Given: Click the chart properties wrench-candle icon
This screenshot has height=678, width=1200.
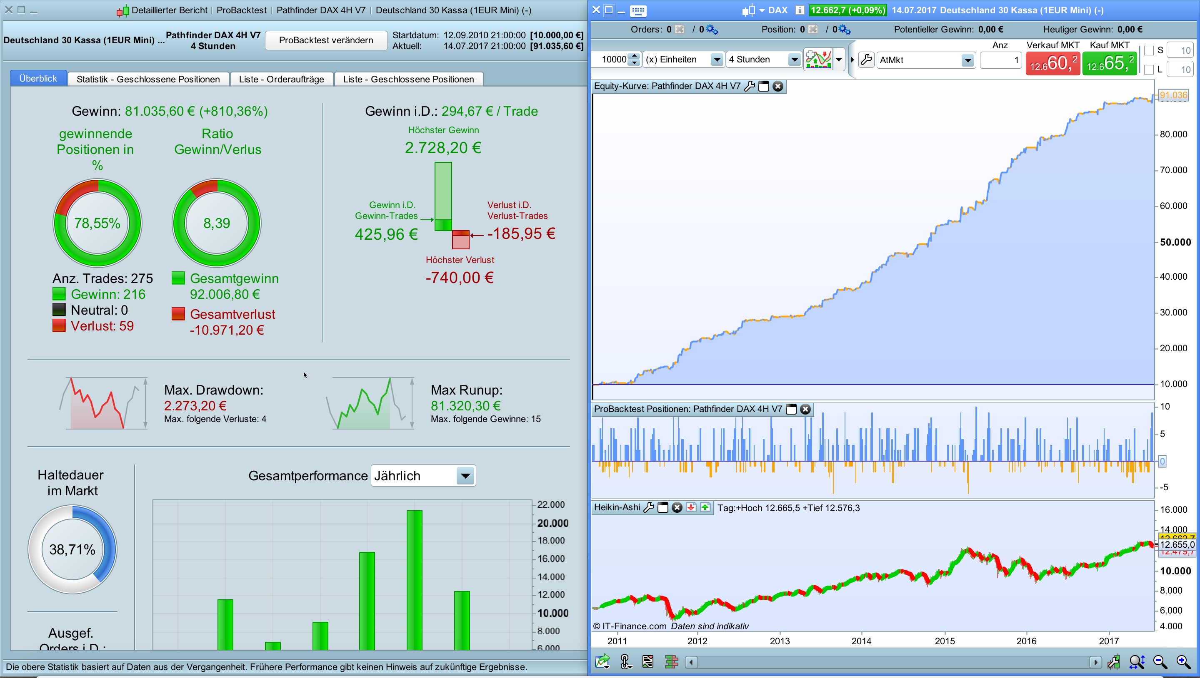Looking at the screenshot, I should pyautogui.click(x=1114, y=662).
